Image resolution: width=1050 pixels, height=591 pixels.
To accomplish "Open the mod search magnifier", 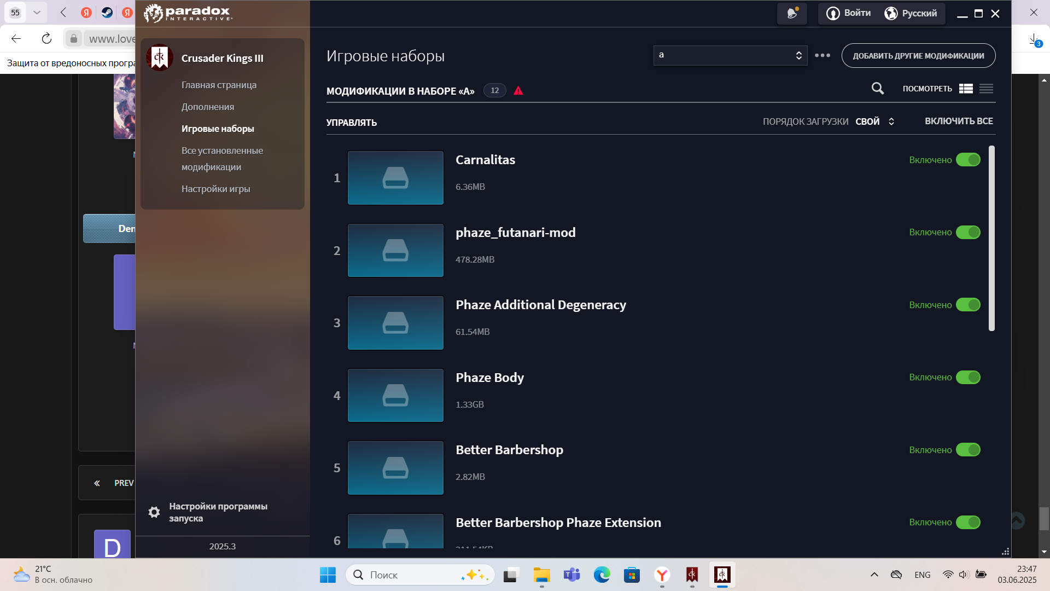I will click(877, 88).
